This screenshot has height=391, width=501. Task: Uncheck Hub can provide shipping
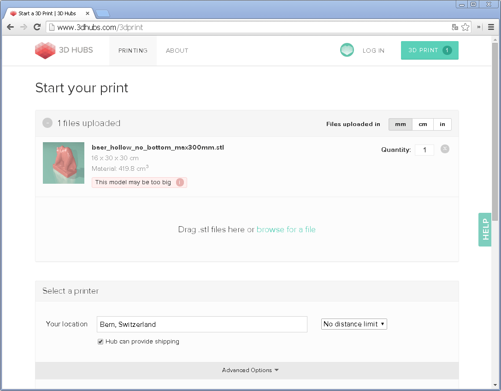pos(100,342)
